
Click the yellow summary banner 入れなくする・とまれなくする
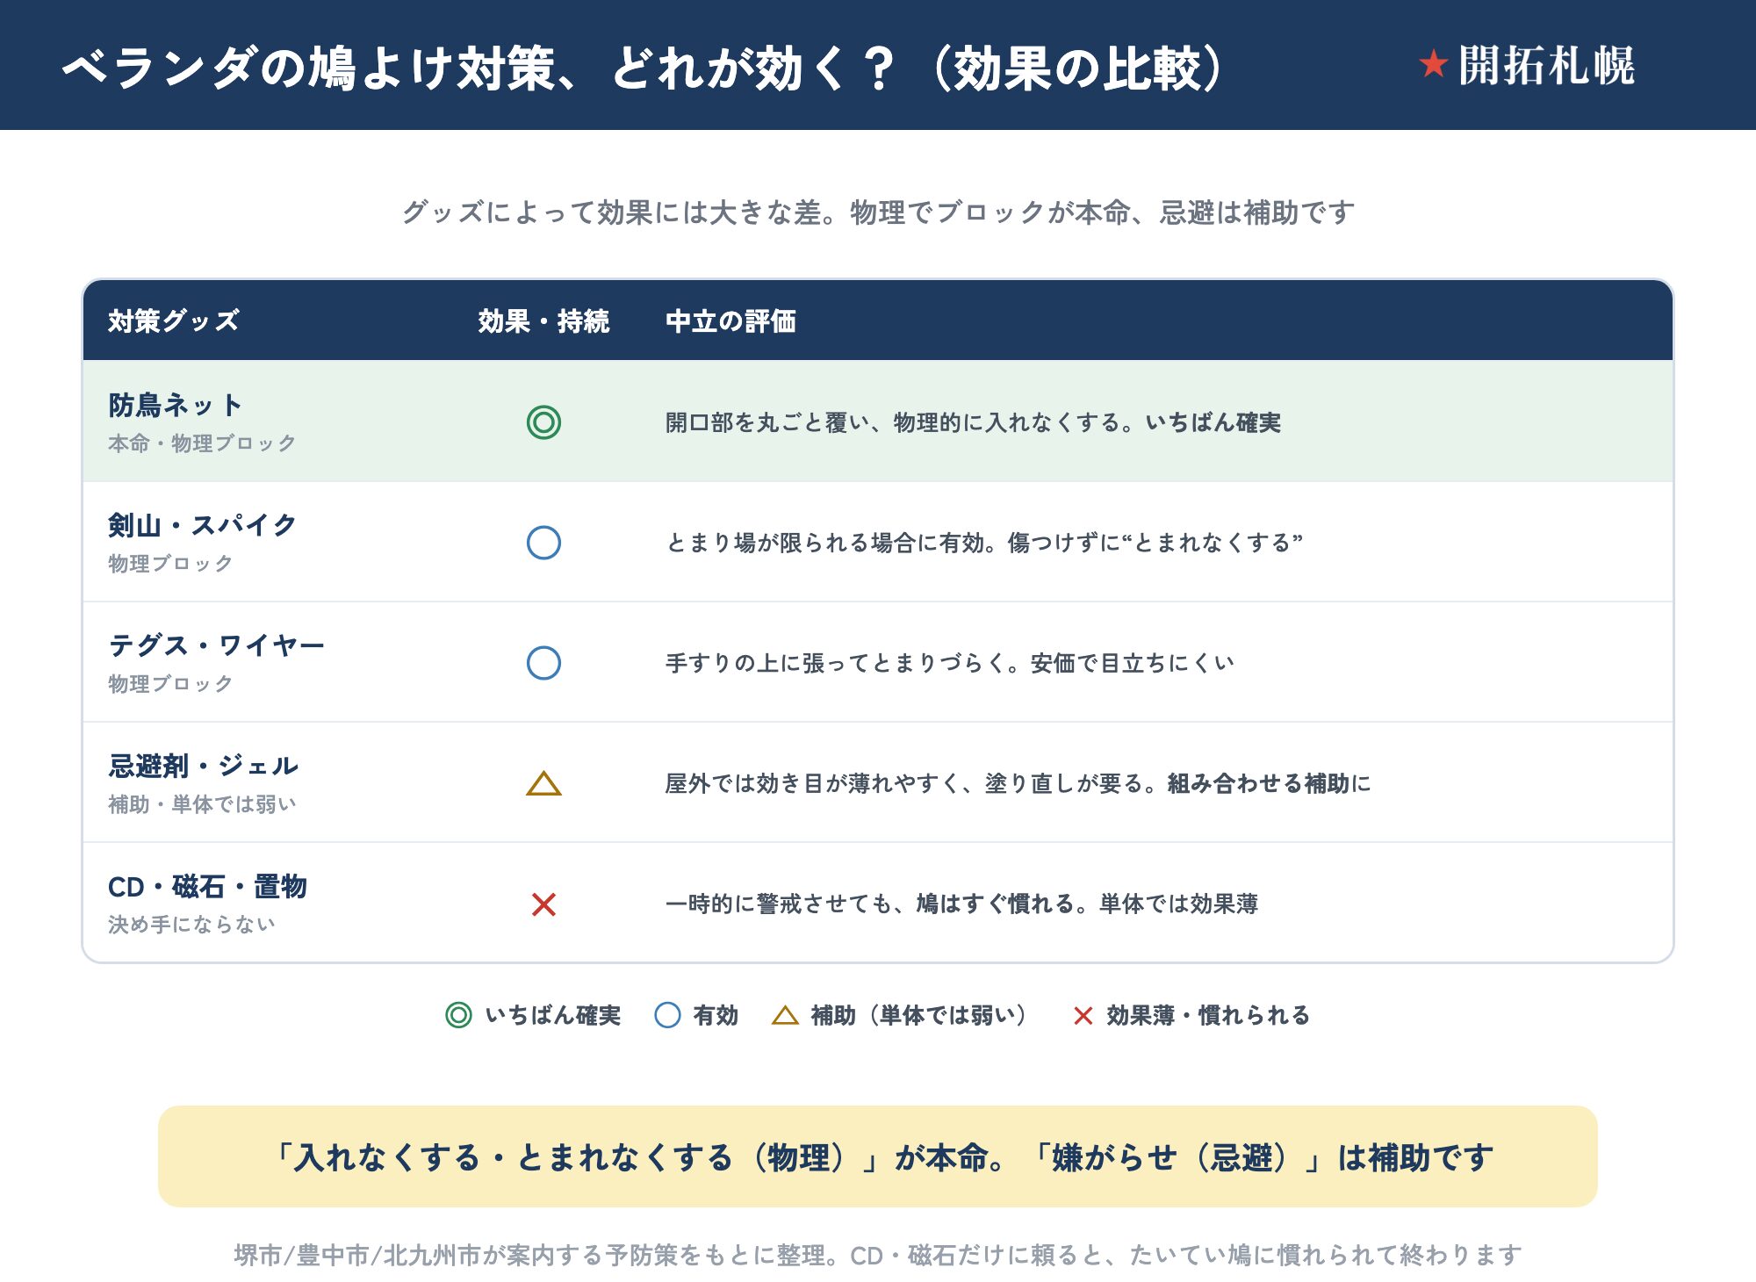tap(878, 1156)
